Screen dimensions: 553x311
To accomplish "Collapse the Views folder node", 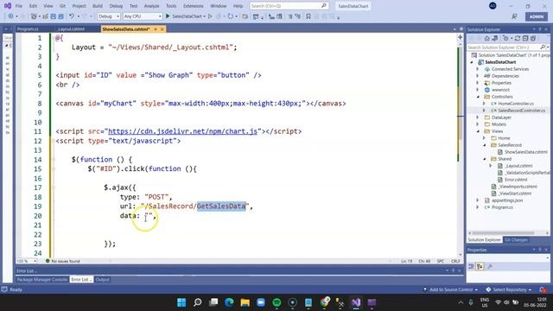I will (x=478, y=131).
